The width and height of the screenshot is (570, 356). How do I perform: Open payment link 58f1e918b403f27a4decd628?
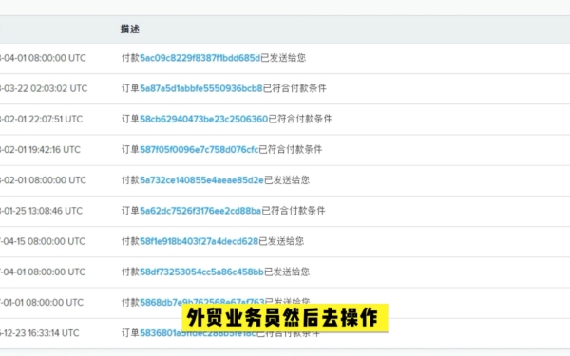(199, 241)
